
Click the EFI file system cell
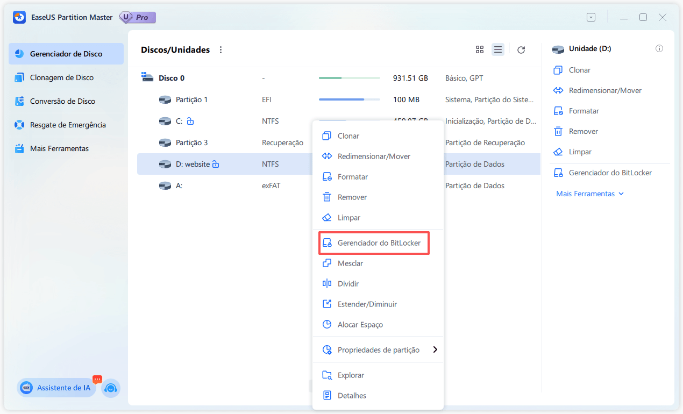267,99
